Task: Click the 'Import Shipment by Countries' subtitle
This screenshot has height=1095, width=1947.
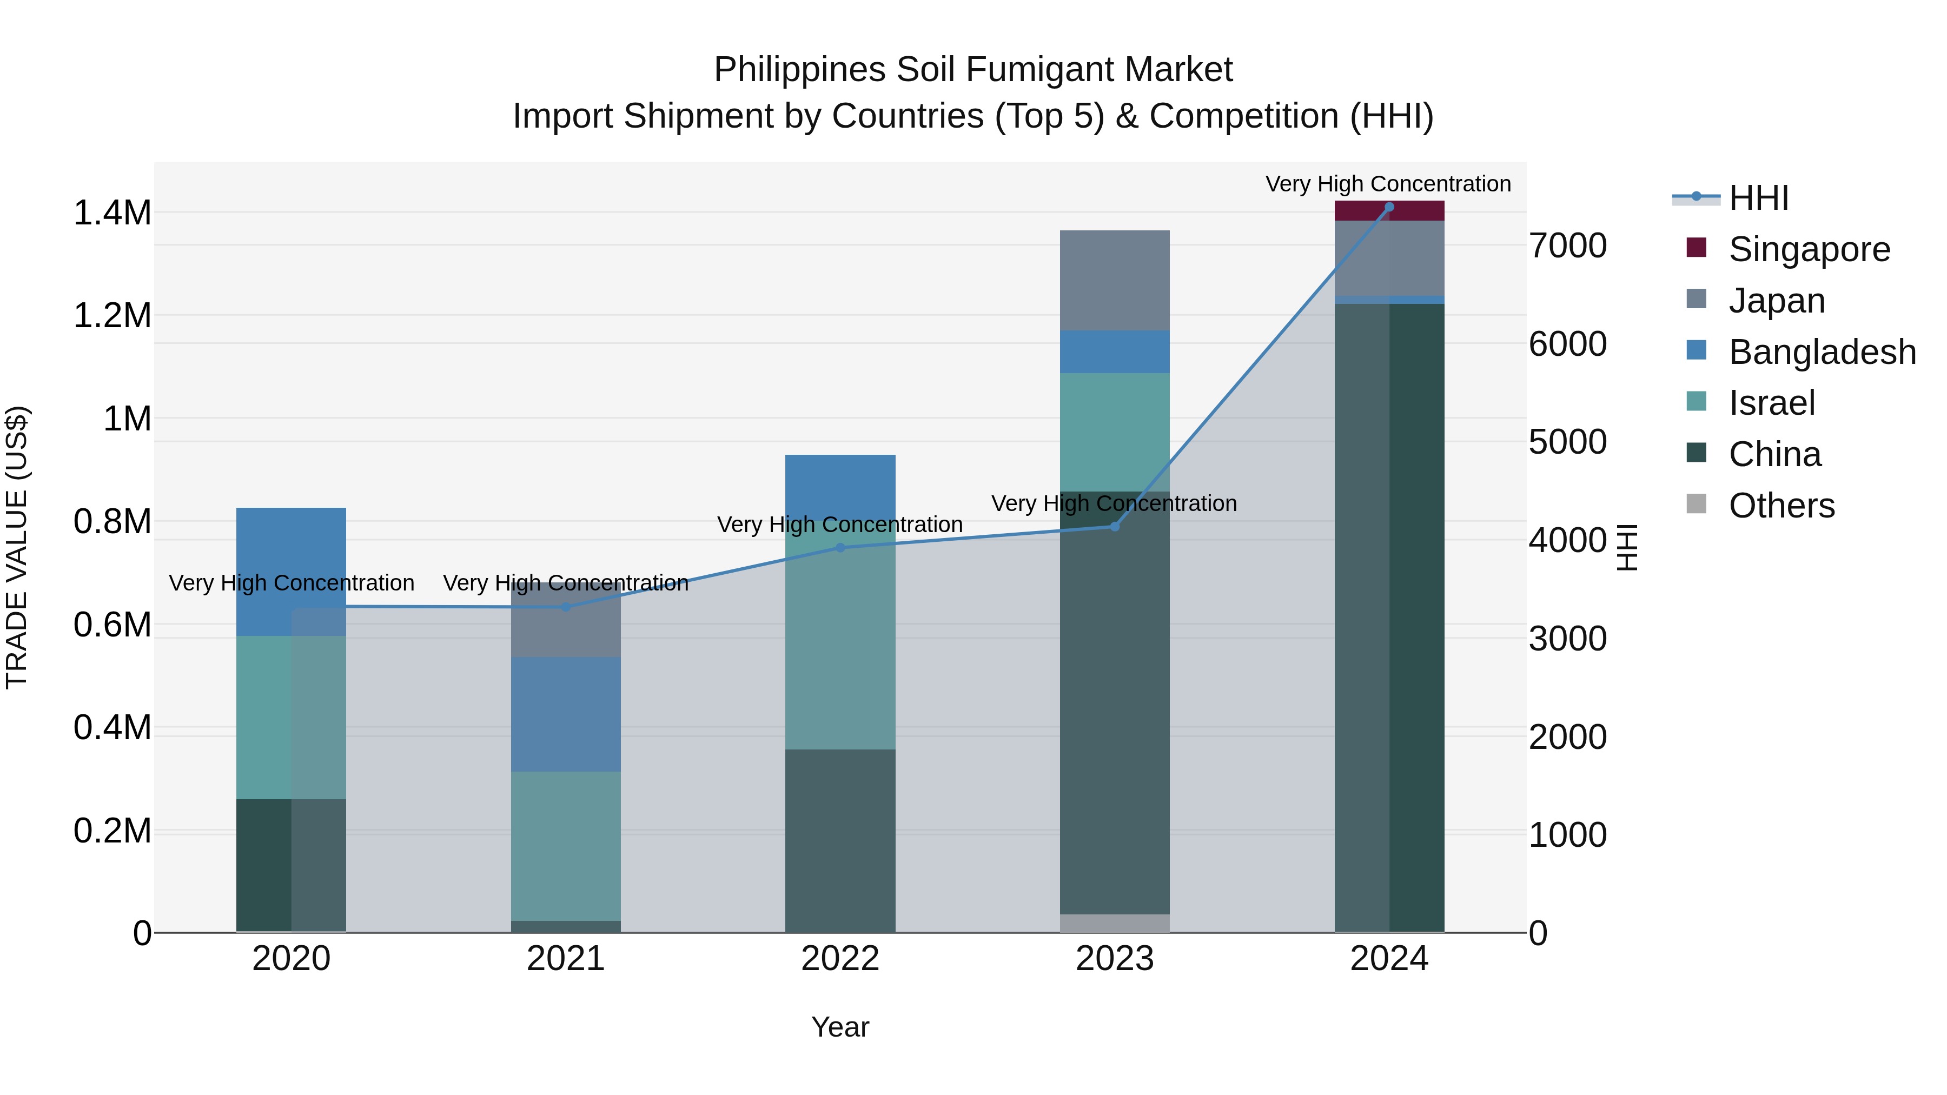Action: 974,116
